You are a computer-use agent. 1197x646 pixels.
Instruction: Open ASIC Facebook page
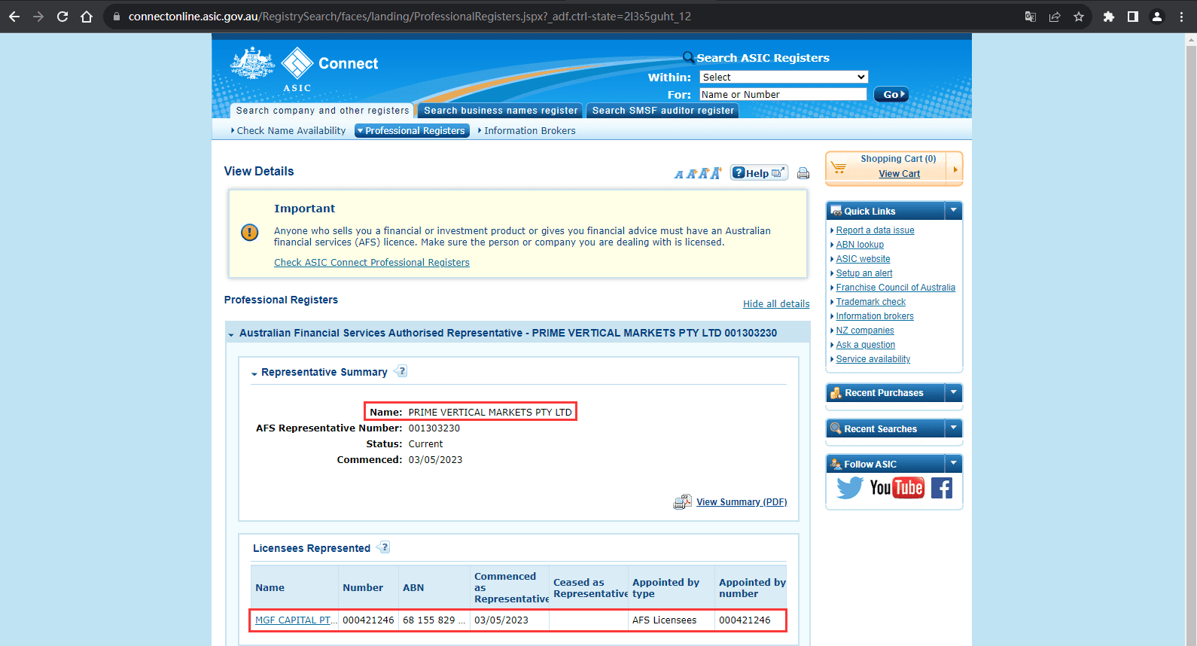pyautogui.click(x=942, y=488)
